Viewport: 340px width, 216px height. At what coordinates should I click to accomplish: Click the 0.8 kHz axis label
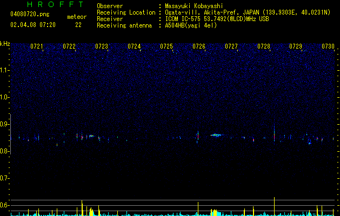tap(4, 151)
